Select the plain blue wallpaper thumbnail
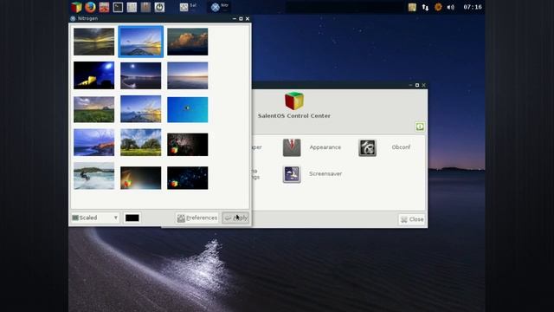The image size is (554, 312). point(188,110)
